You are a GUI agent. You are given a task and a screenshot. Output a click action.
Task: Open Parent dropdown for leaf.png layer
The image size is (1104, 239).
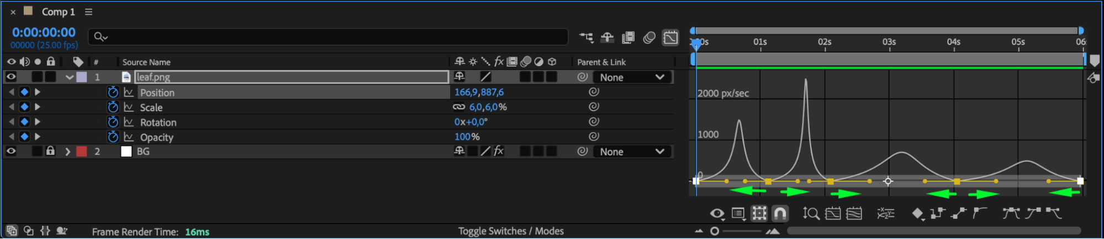632,77
